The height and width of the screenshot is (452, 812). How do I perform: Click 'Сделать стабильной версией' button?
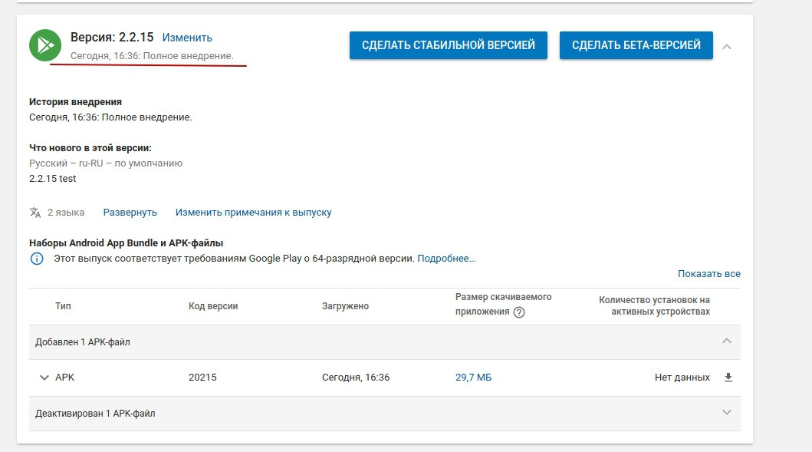tap(449, 45)
